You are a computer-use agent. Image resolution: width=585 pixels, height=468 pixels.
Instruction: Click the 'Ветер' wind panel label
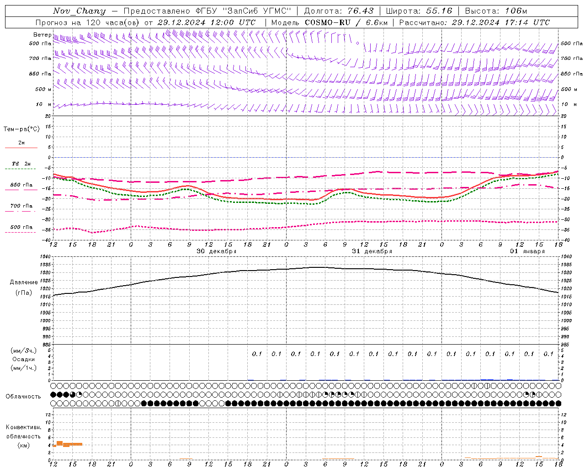coord(43,35)
